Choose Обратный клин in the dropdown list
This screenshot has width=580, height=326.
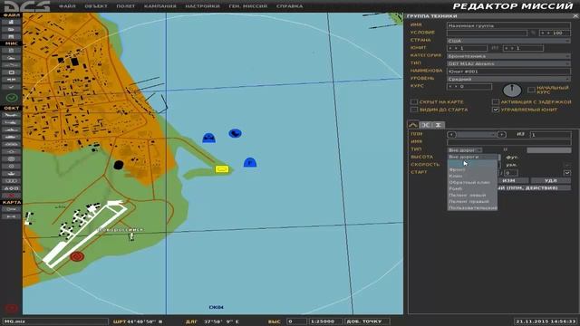(x=472, y=182)
